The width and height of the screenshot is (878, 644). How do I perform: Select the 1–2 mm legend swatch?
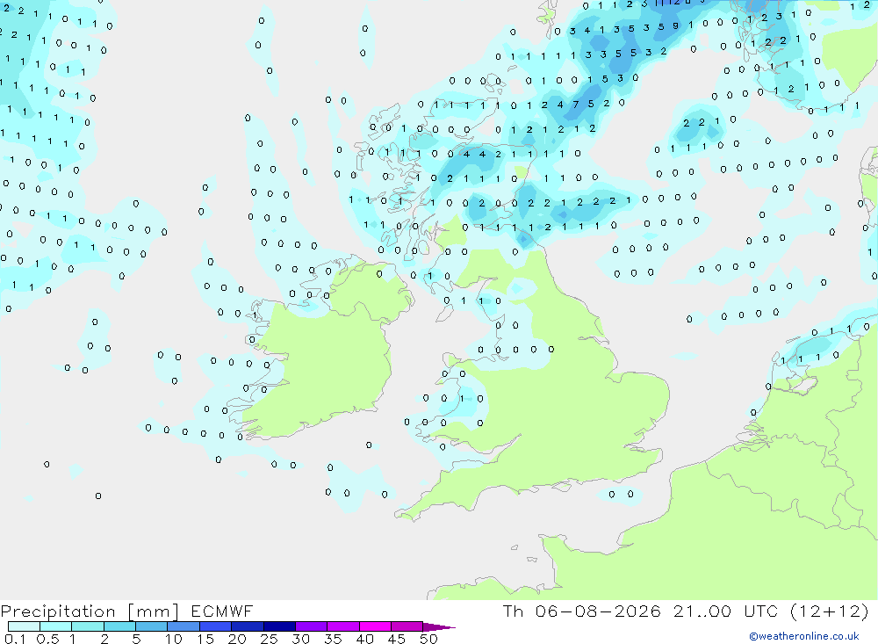(x=87, y=626)
